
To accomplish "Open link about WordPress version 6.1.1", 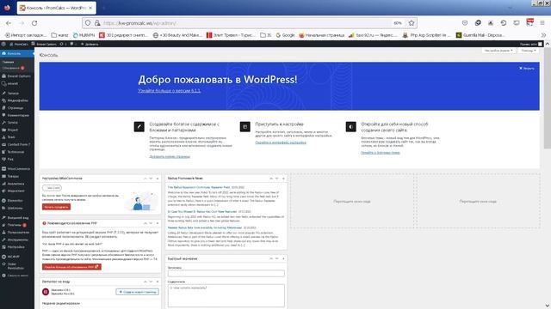I will point(170,91).
